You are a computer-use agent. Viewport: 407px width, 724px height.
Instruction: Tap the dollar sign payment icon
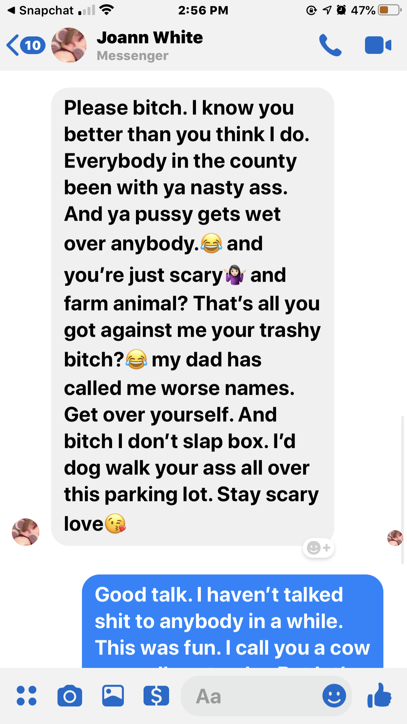[156, 695]
